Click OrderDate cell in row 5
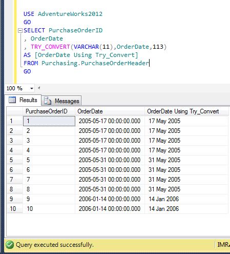Image resolution: width=230 pixels, height=254 pixels. point(110,160)
